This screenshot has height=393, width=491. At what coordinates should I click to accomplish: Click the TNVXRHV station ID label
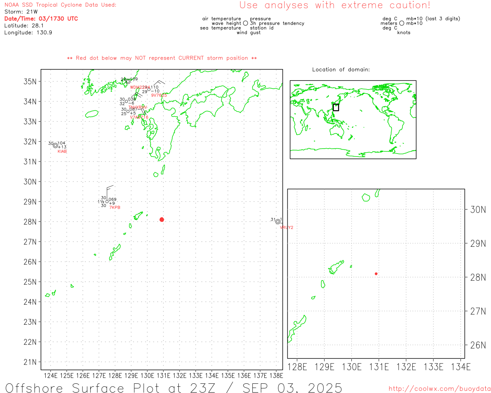coord(138,107)
